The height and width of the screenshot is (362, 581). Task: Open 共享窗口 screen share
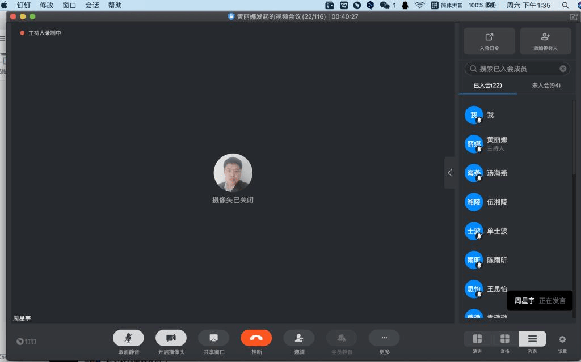click(x=213, y=338)
